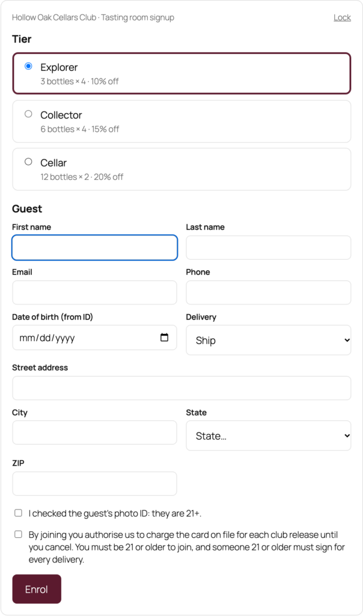Pick the Cellar tier radio button

28,161
